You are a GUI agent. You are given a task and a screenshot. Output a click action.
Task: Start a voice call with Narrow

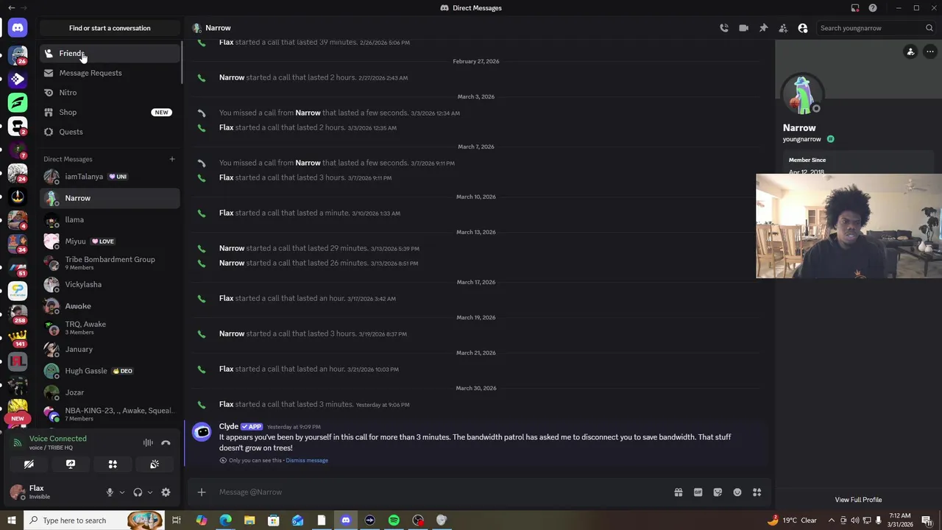(x=724, y=28)
